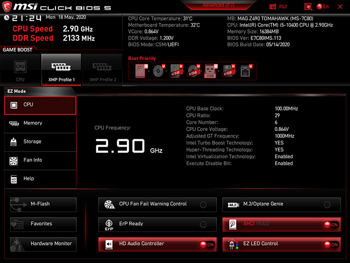
Task: Click the CPU chip icon in sidebar
Action: coord(14,105)
